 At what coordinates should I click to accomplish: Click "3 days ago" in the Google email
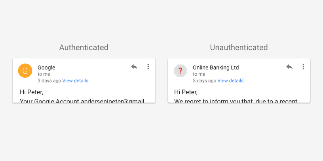click(49, 80)
